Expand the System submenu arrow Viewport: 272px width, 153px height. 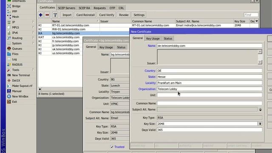[33, 43]
